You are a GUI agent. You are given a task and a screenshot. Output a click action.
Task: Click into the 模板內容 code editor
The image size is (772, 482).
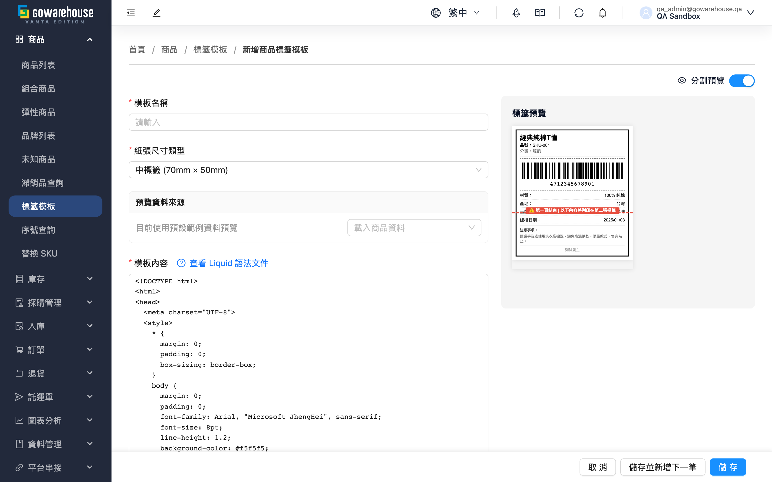(x=308, y=363)
